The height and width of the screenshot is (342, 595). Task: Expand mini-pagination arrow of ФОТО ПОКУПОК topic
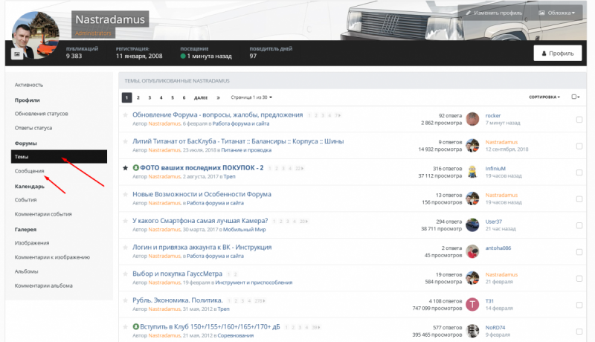pyautogui.click(x=300, y=168)
